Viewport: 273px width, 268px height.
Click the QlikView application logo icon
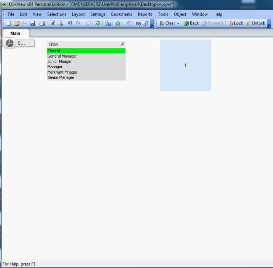pos(4,4)
